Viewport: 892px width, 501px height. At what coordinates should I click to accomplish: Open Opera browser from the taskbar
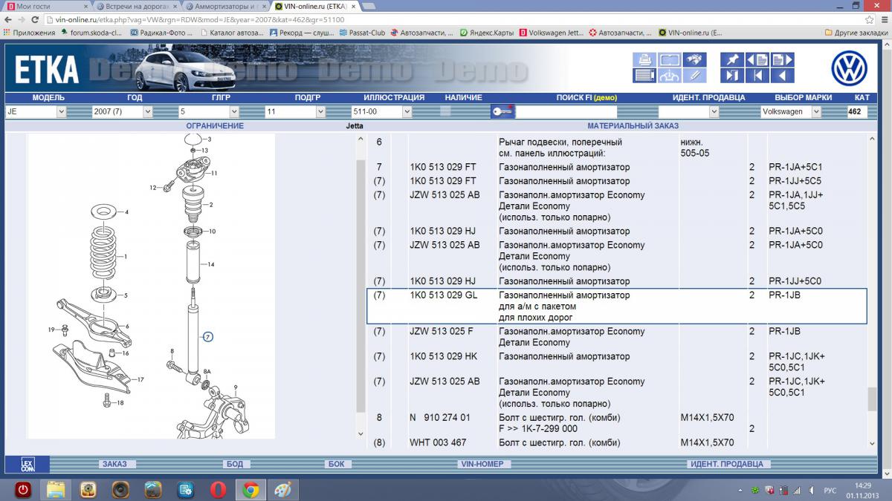click(219, 490)
